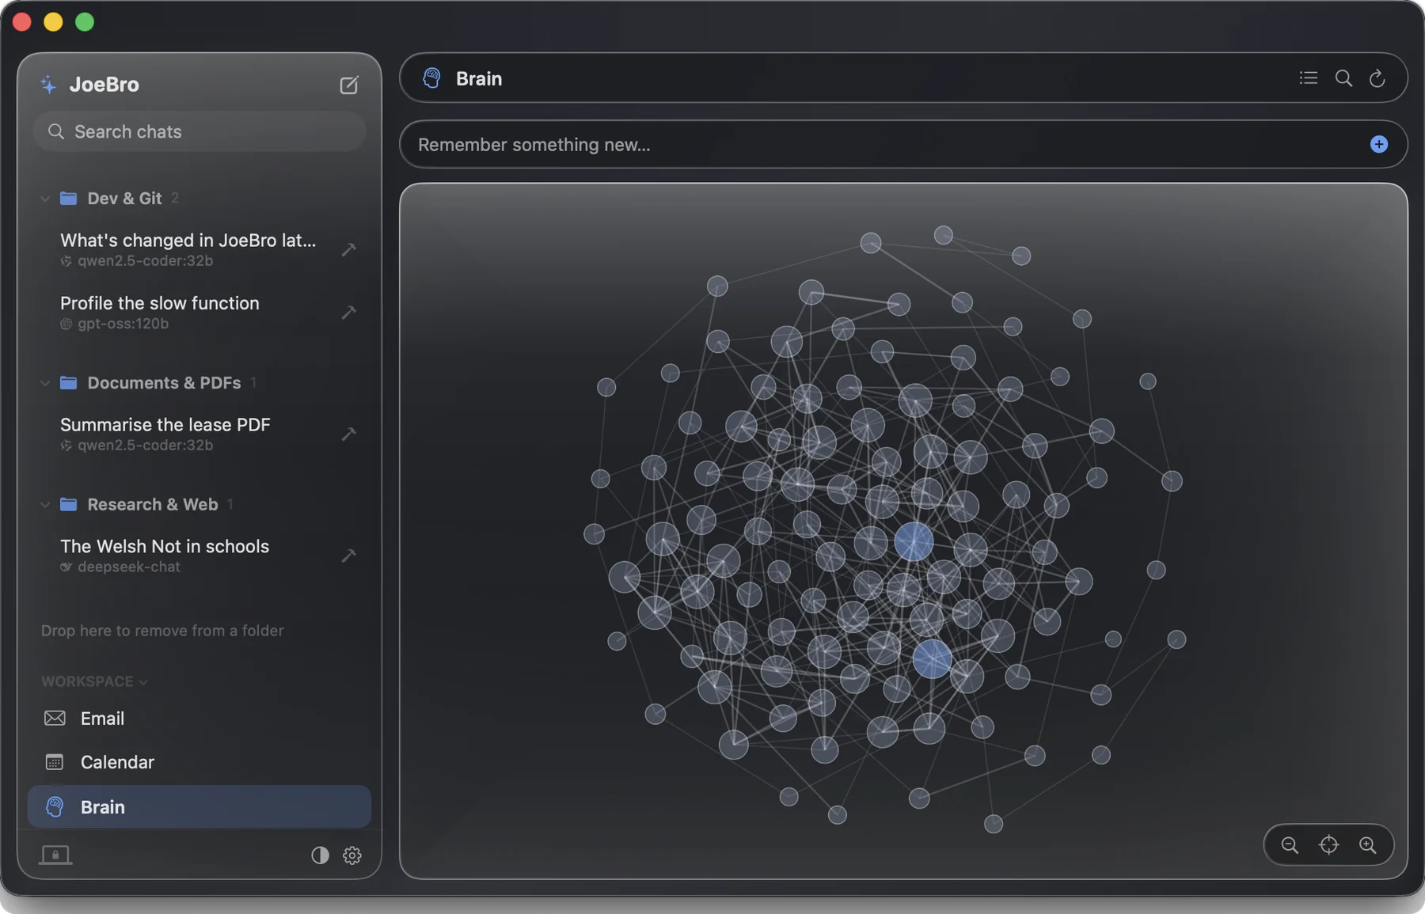Open 'What's changed in JoeBro lat...' chat

tap(188, 249)
